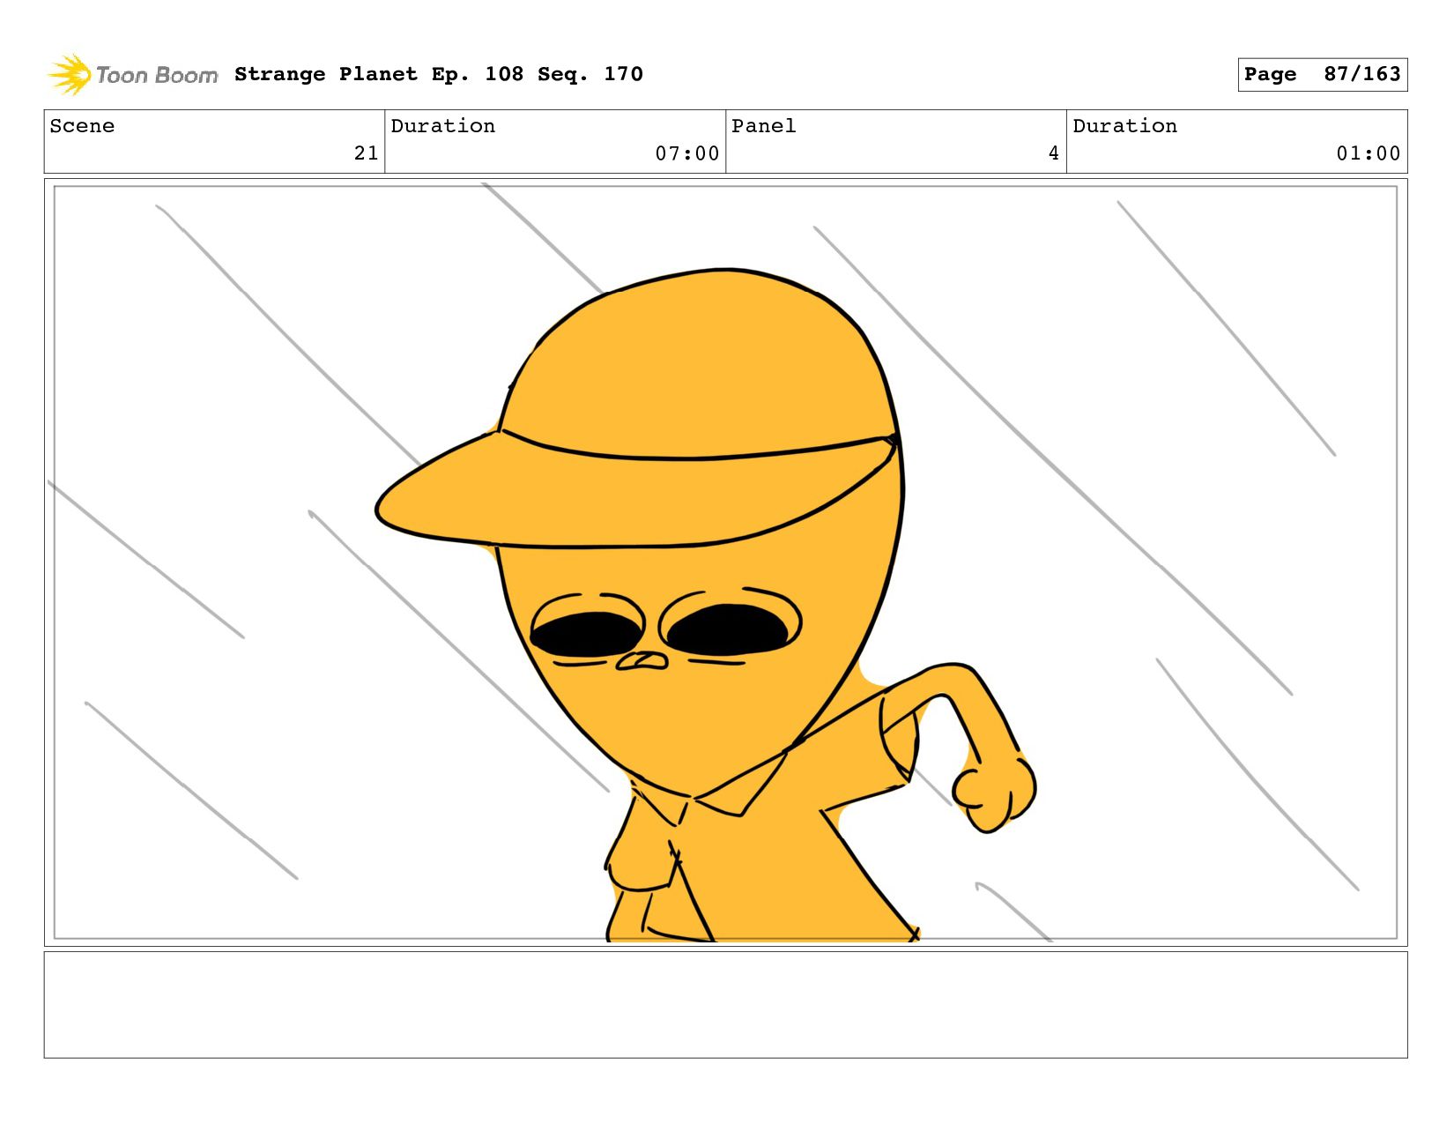Select the panel number value '4'
Image resolution: width=1454 pixels, height=1124 pixels.
point(1054,153)
